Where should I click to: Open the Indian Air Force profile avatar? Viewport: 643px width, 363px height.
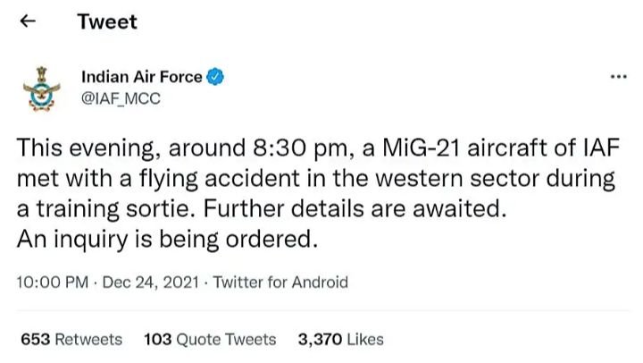click(38, 88)
